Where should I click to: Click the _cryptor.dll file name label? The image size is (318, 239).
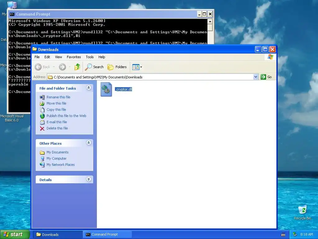(x=124, y=89)
